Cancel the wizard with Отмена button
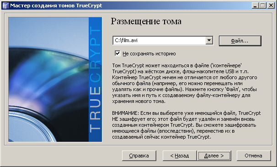This screenshot has height=167, width=277. point(254,156)
